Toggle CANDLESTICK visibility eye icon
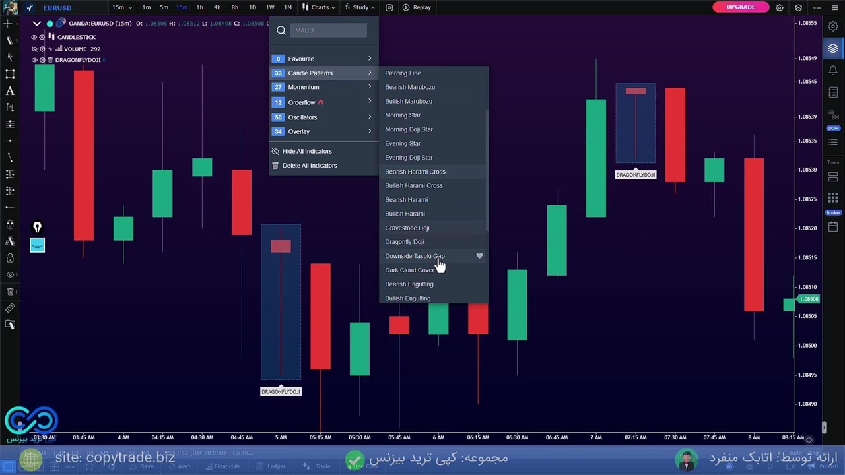845x475 pixels. pos(34,37)
